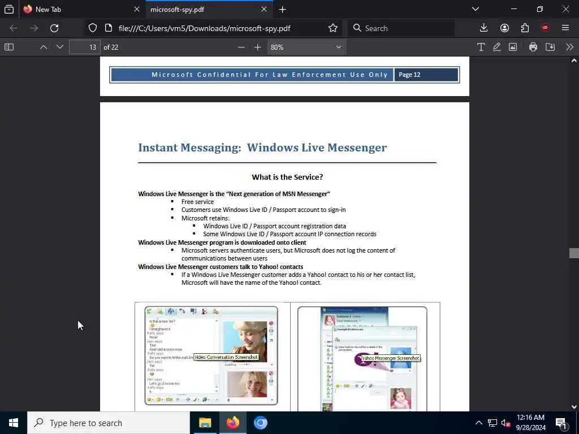Open a new browser tab
This screenshot has width=579, height=434.
coord(283,10)
